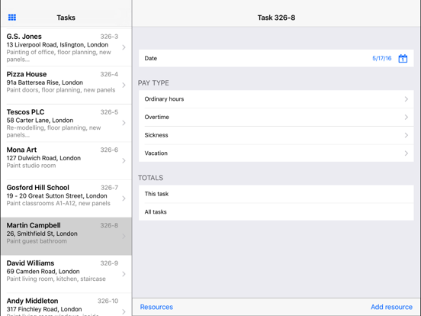The height and width of the screenshot is (316, 421).
Task: Choose Sickness pay type
Action: pyautogui.click(x=276, y=135)
